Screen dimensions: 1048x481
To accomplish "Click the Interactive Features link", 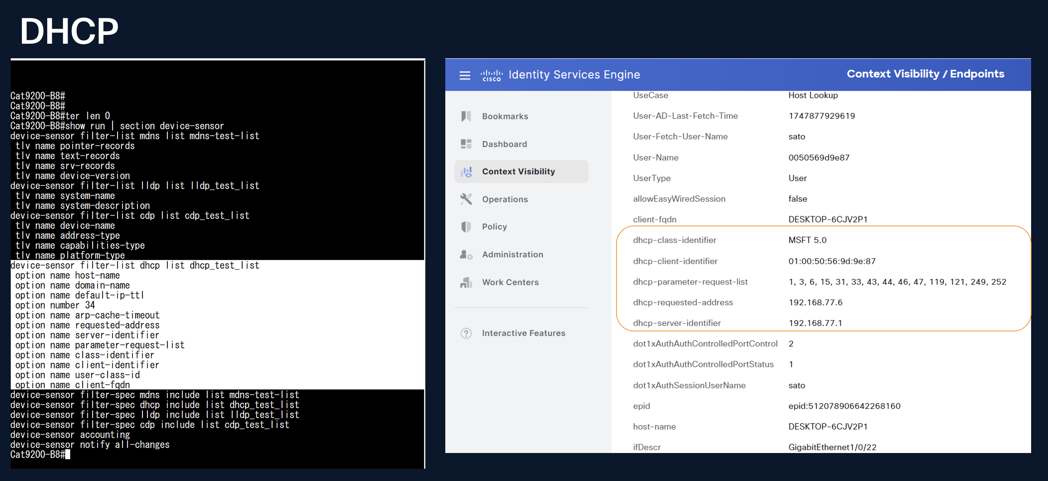I will [x=524, y=333].
